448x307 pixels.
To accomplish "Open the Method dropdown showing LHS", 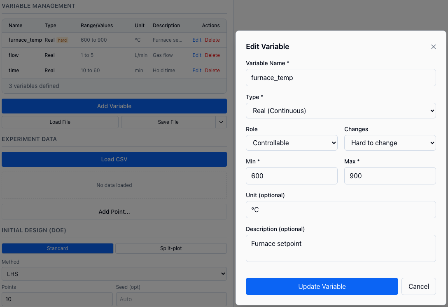I will pos(114,274).
